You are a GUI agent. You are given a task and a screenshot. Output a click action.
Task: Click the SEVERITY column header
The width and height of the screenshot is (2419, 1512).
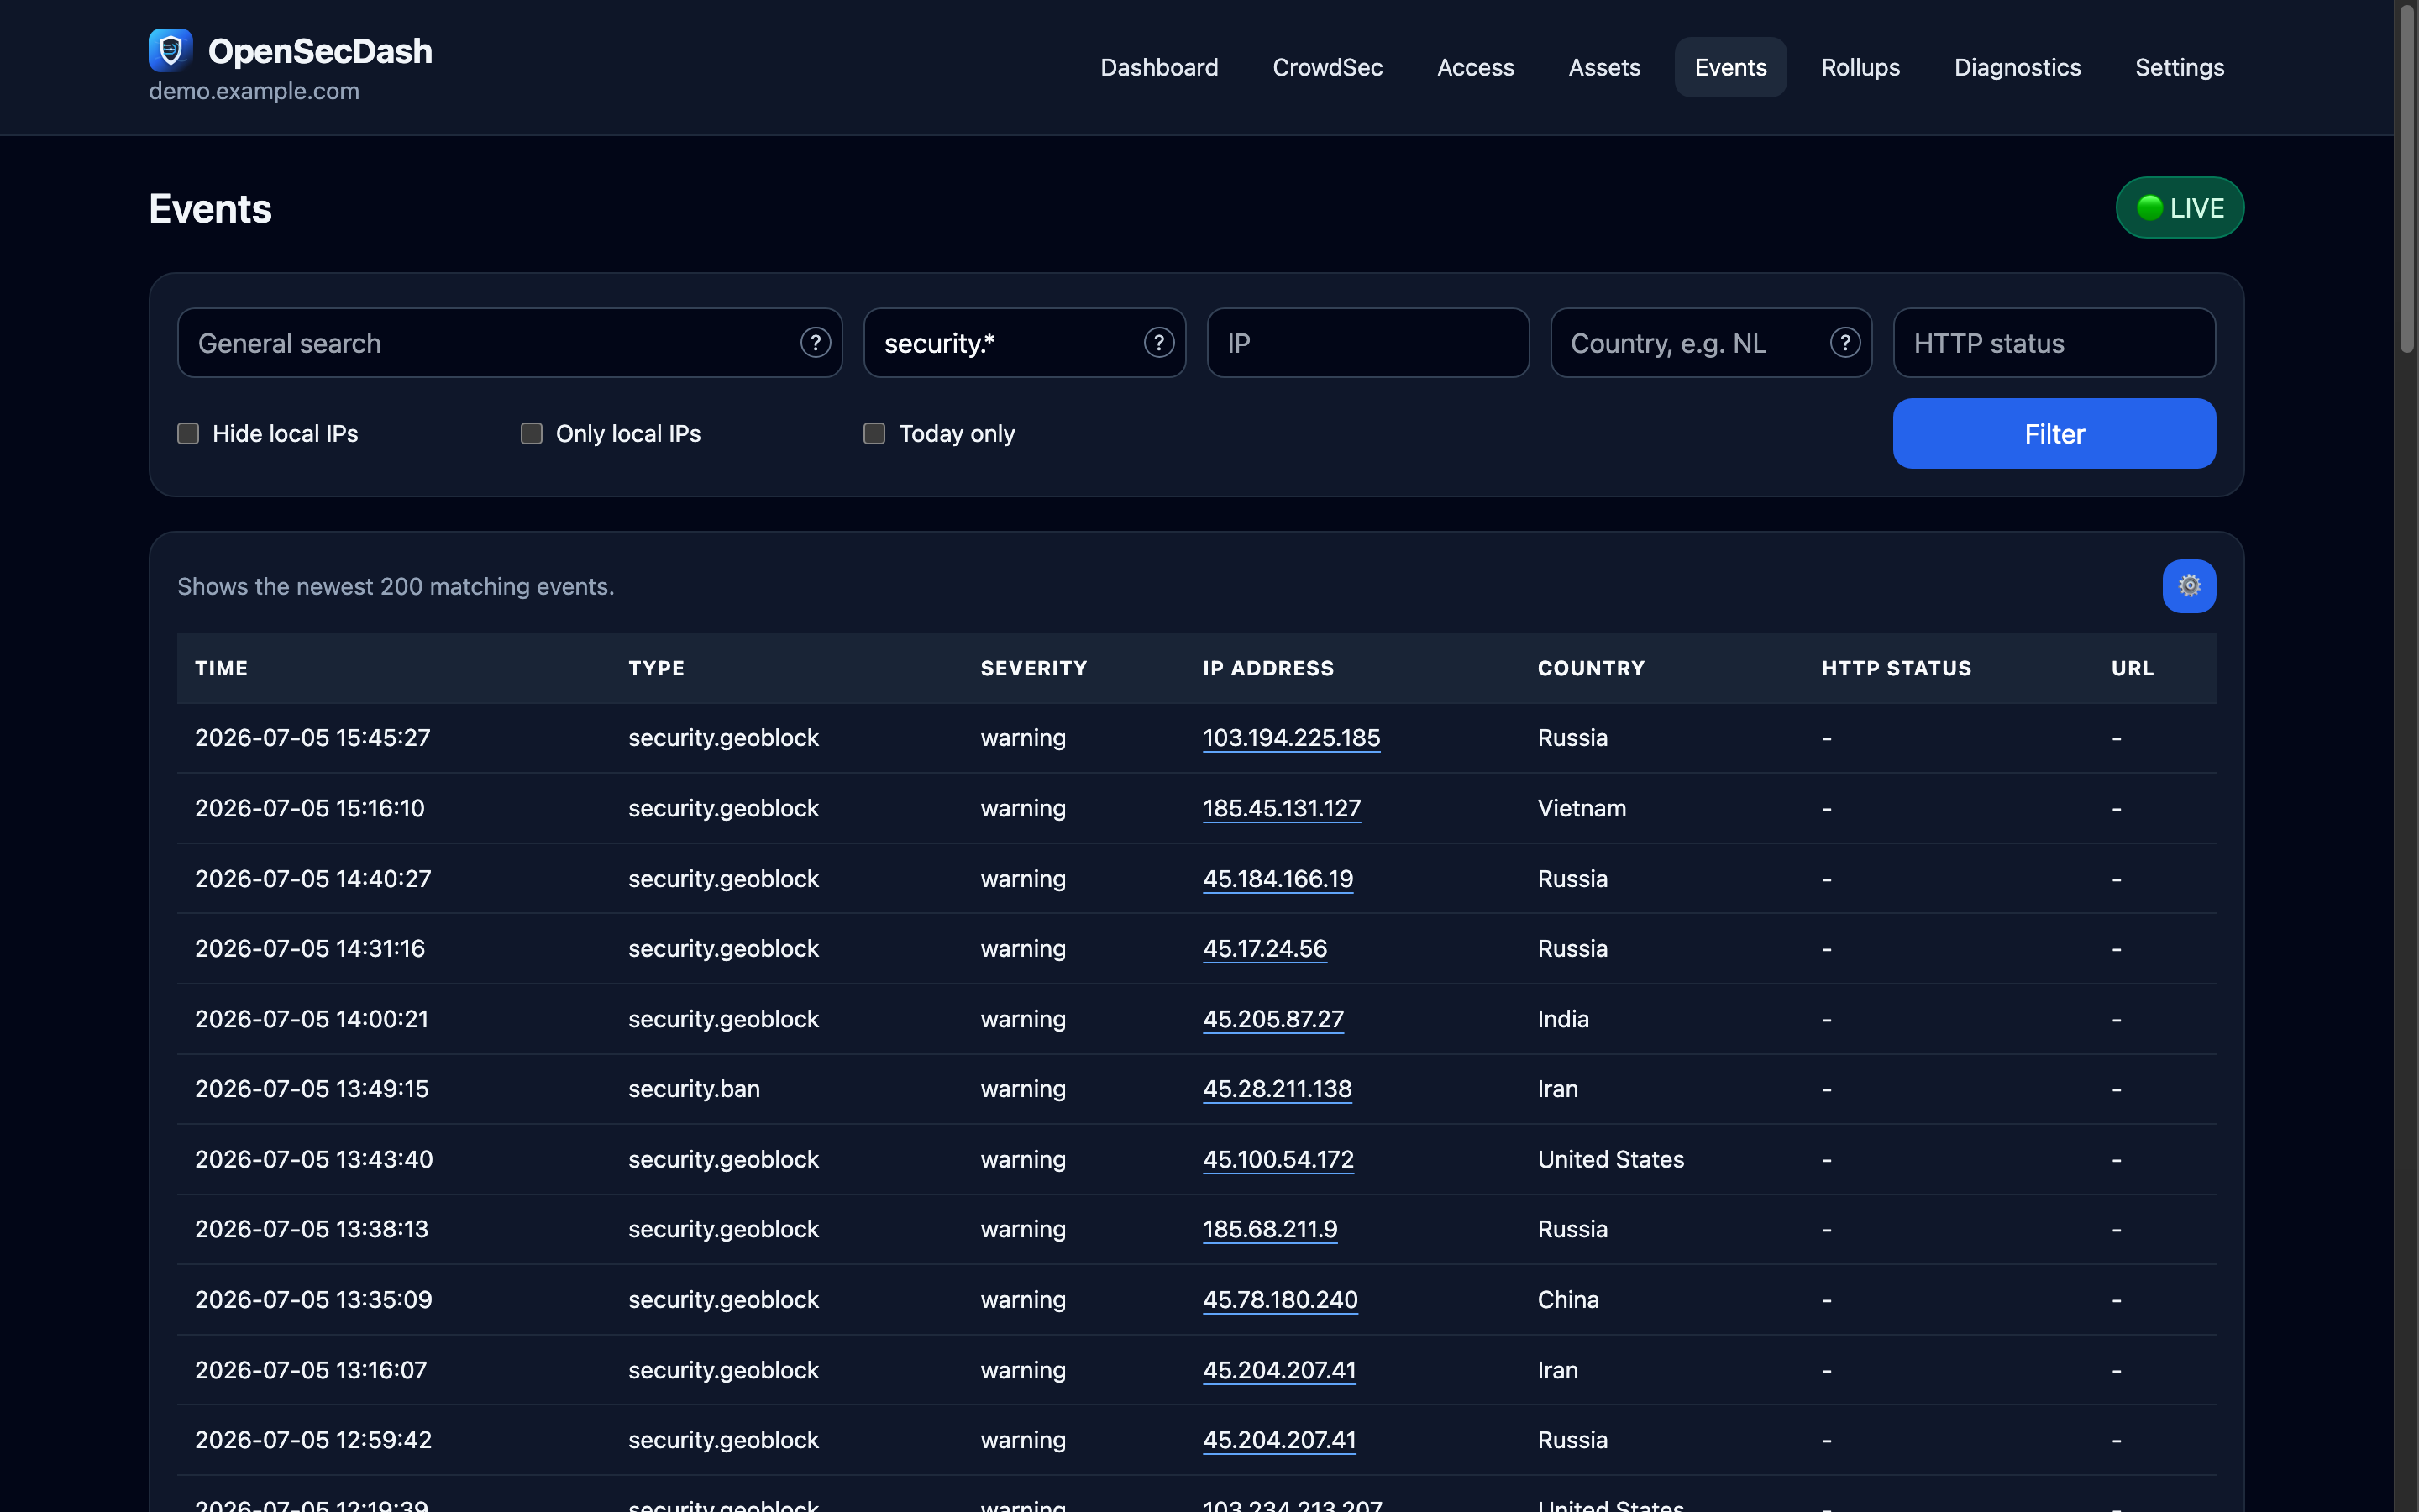pyautogui.click(x=1034, y=668)
